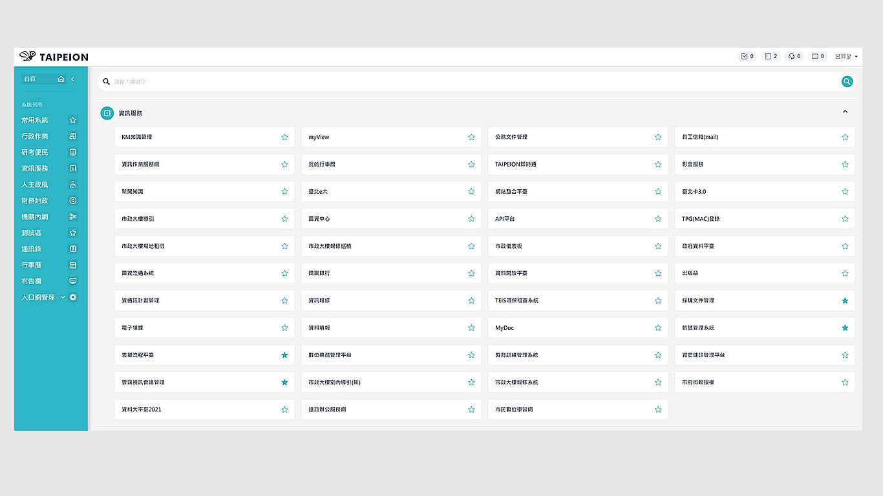Toggle star for 出版品

coord(845,273)
